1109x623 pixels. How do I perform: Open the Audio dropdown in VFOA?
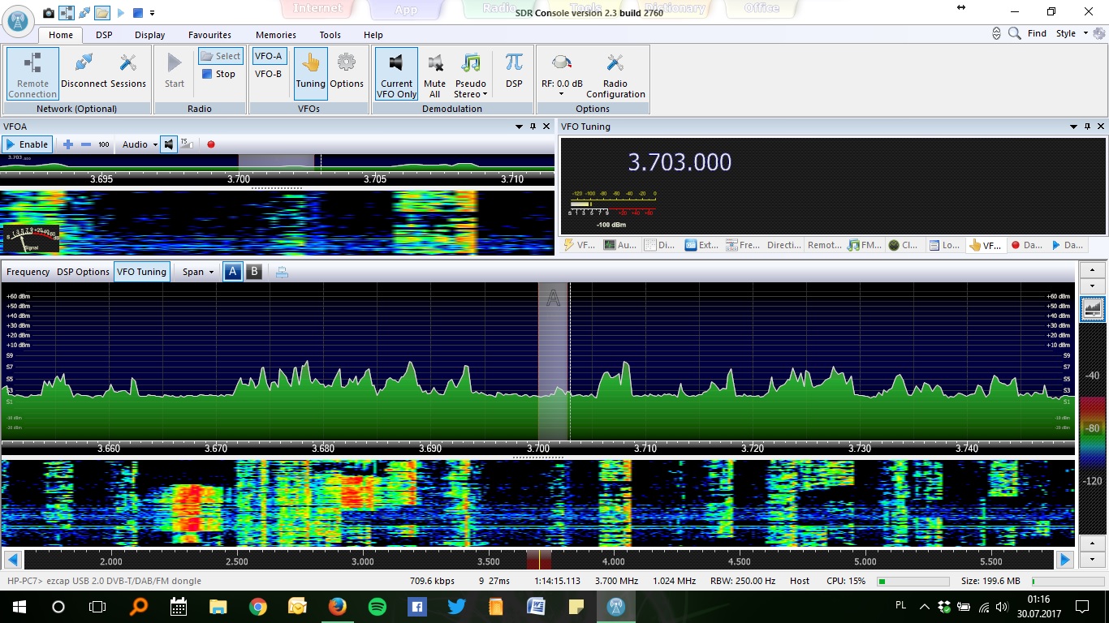(x=140, y=144)
